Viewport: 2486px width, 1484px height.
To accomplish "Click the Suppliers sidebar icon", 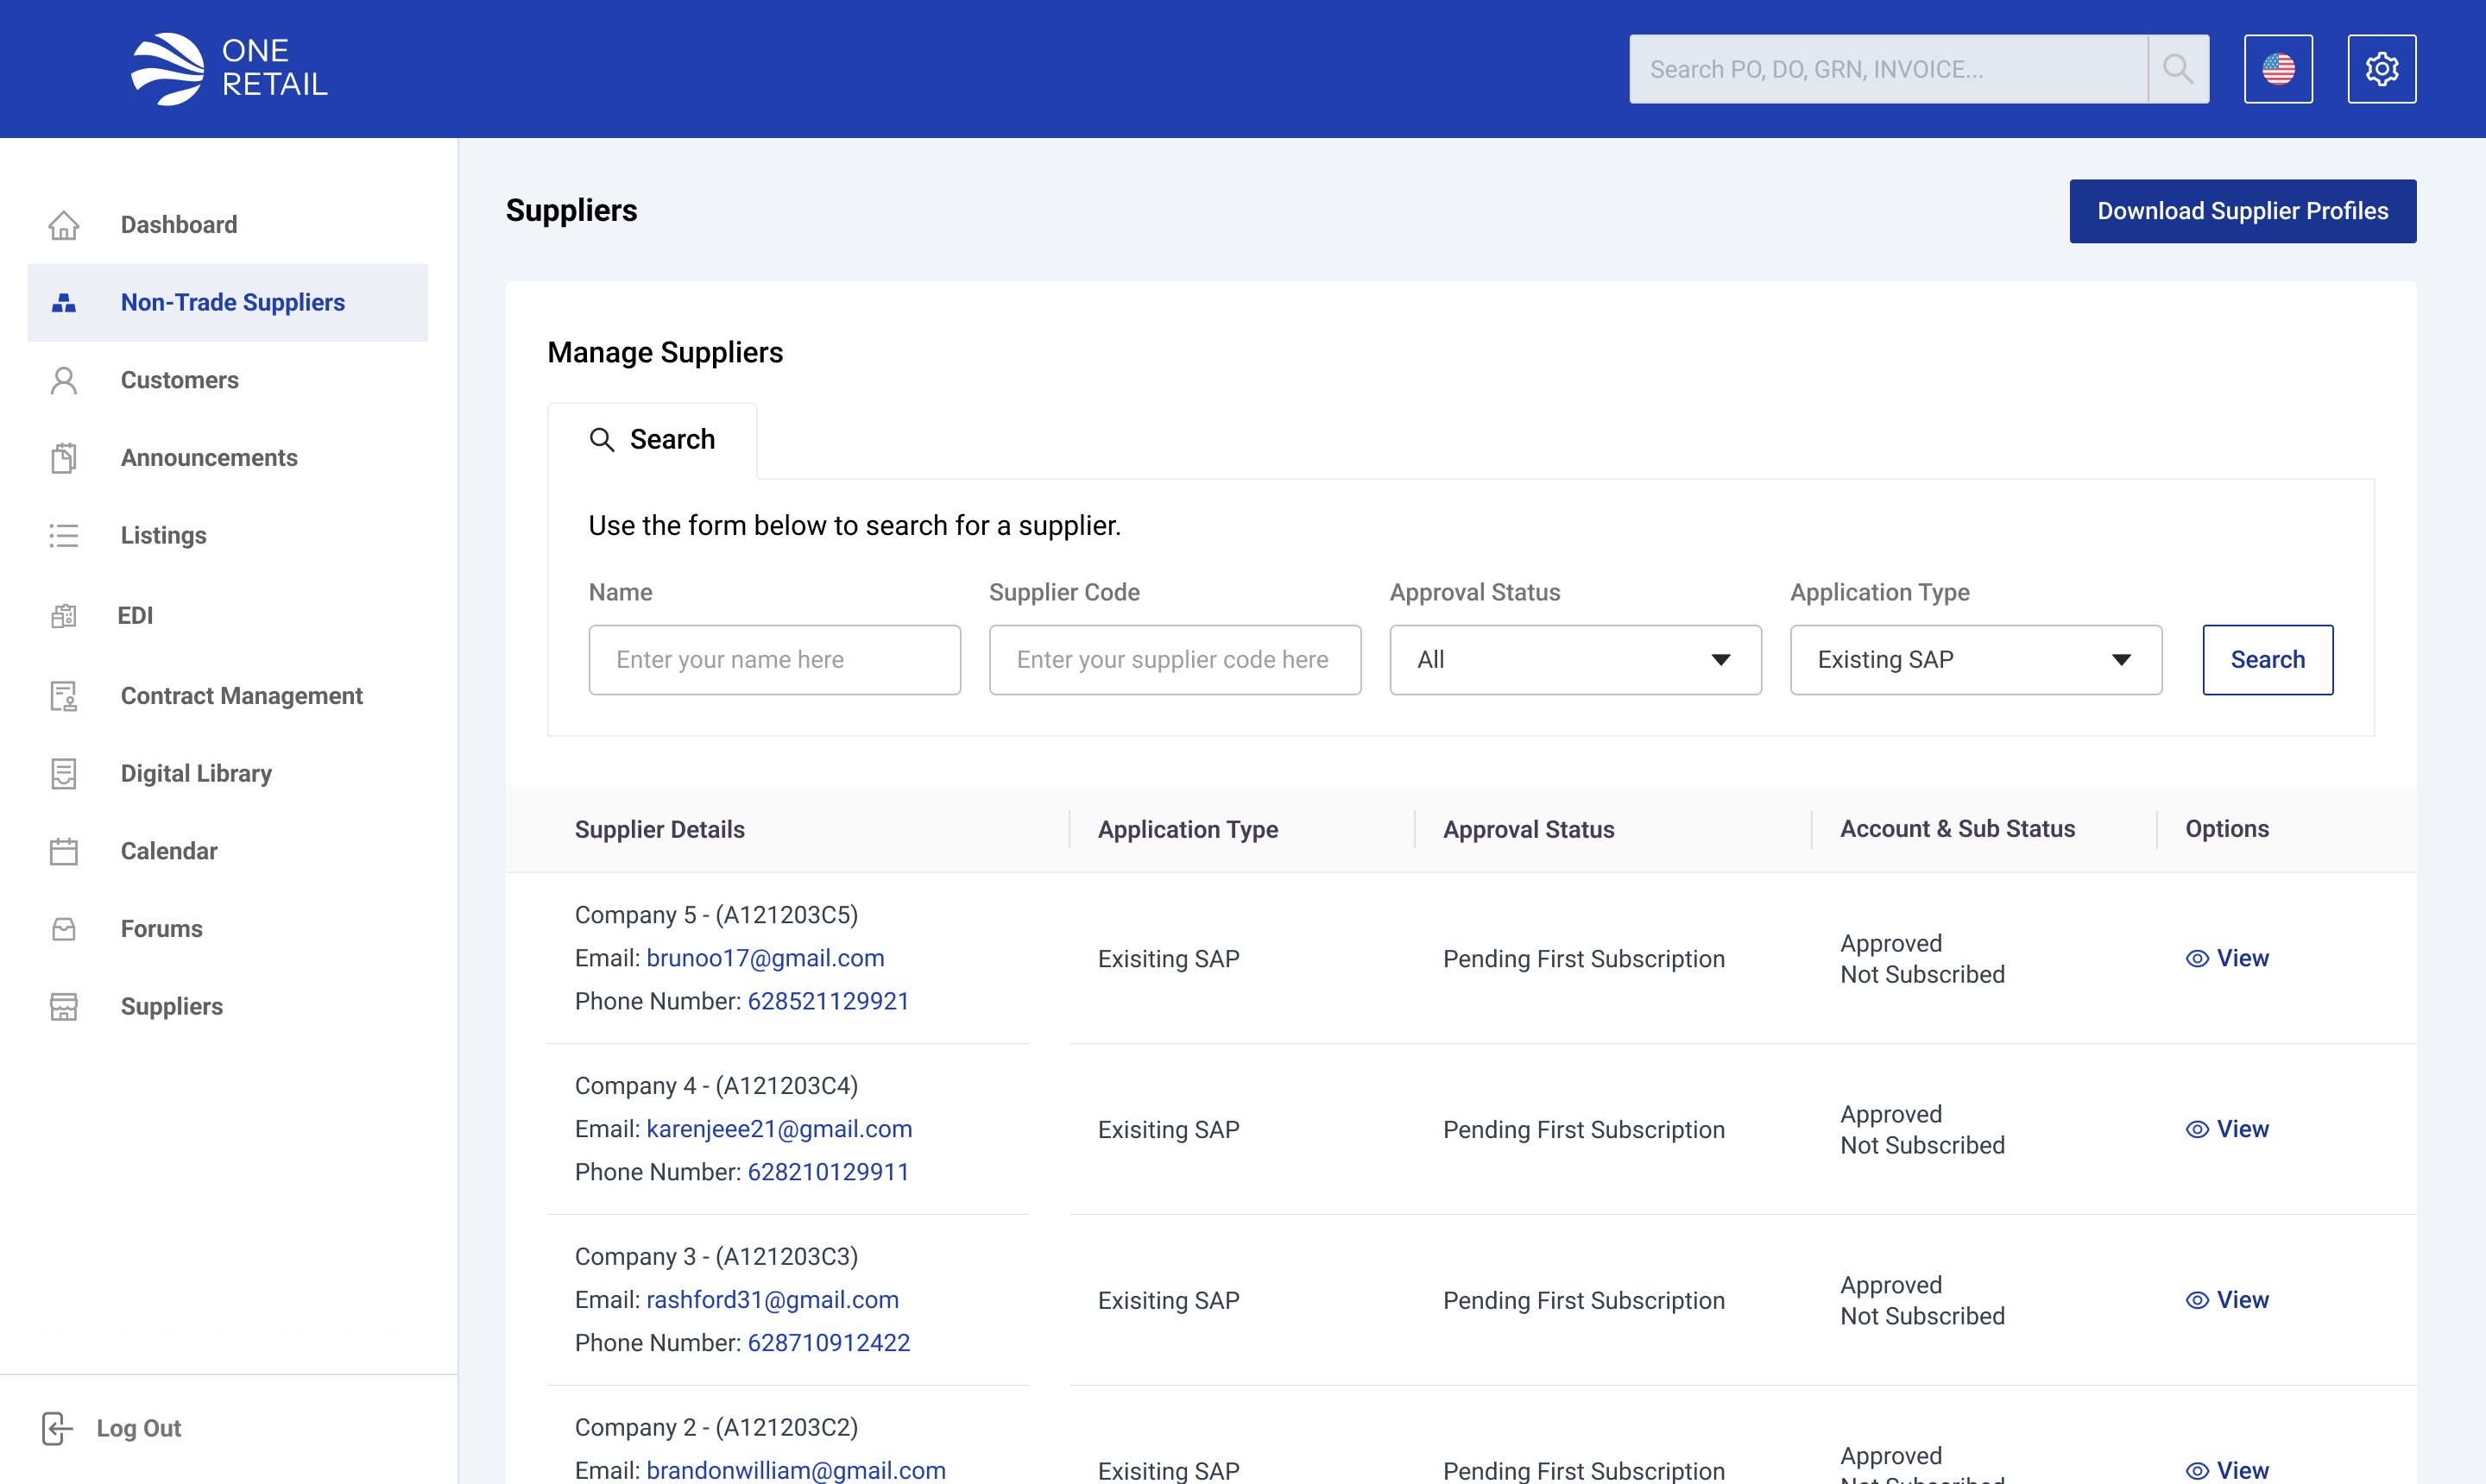I will (64, 1007).
